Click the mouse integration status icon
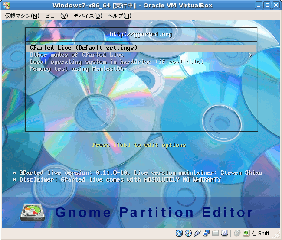Screen dimensions: 282x240 click(x=237, y=233)
